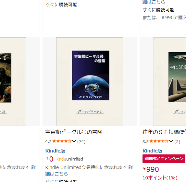Click the ¥990 price link
186x182 pixels.
[x=151, y=169]
